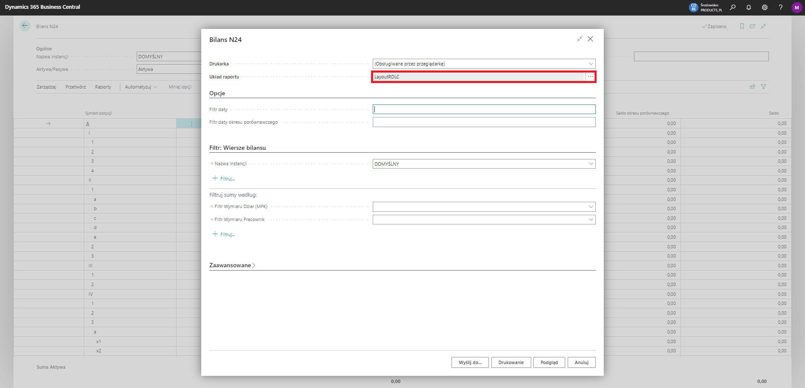
Task: Open the user account avatar
Action: tap(797, 8)
